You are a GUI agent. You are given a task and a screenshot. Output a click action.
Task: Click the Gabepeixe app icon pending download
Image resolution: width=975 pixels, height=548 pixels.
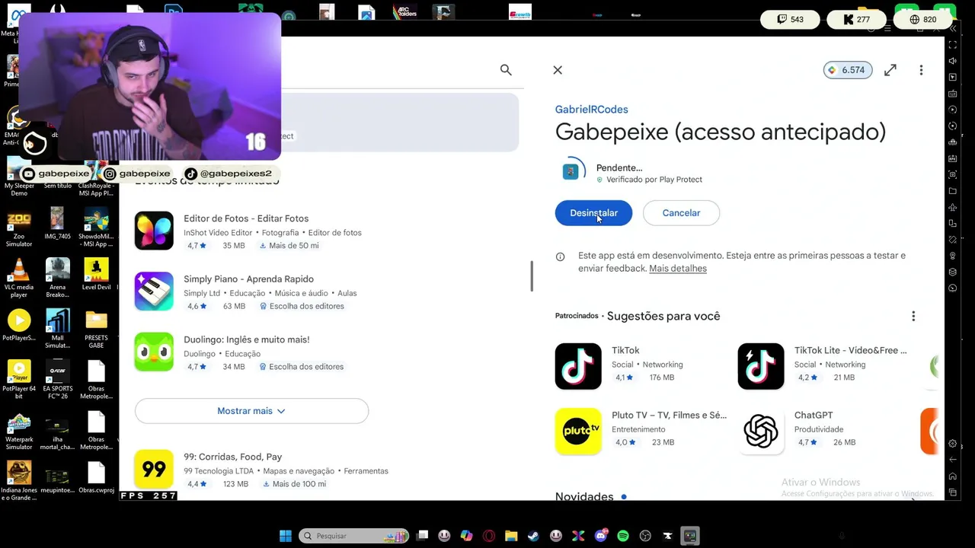[x=571, y=172]
